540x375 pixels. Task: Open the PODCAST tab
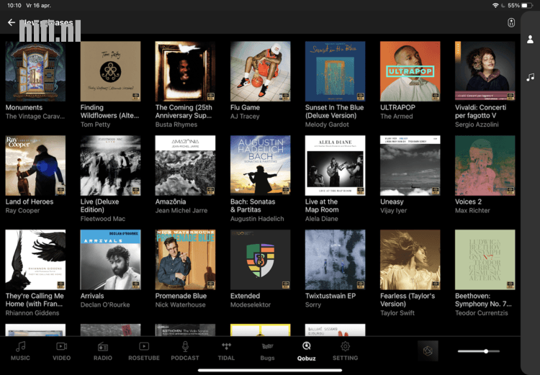tap(185, 351)
